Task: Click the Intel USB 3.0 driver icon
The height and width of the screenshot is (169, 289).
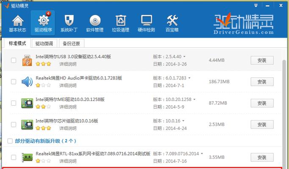Action: point(27,60)
